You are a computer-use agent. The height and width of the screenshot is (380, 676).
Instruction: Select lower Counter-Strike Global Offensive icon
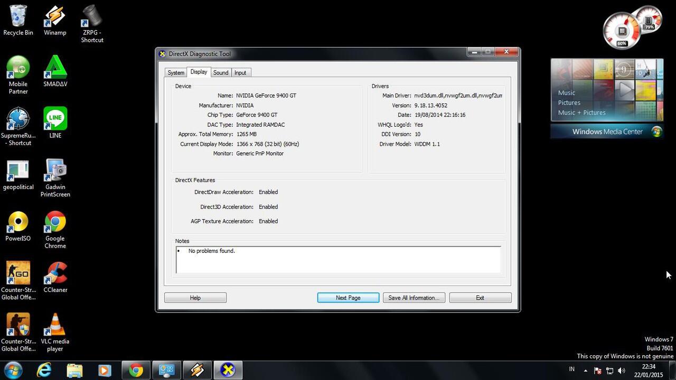(18, 331)
